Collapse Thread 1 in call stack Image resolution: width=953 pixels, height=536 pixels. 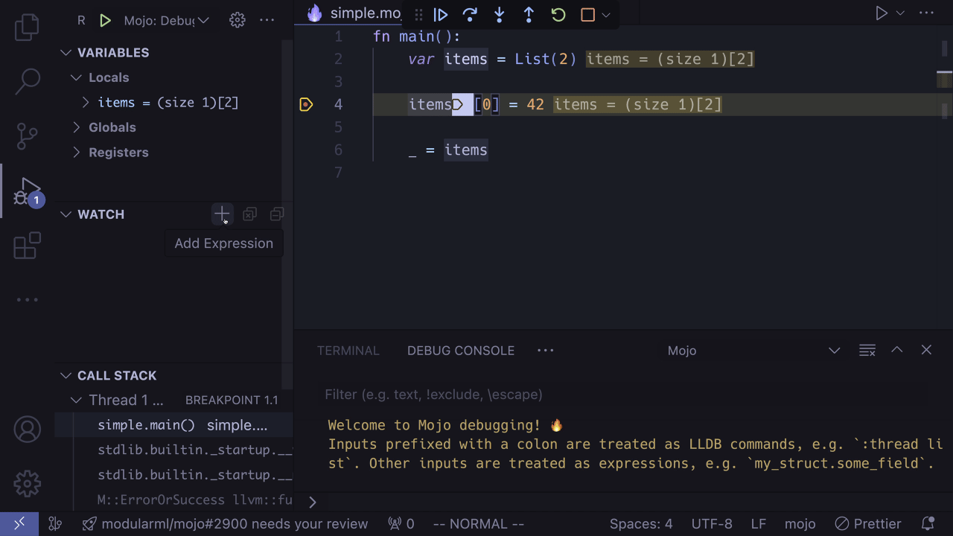coord(76,401)
